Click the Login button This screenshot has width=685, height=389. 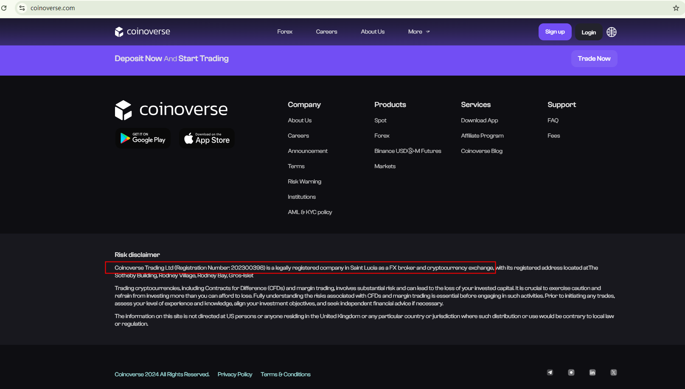(588, 32)
